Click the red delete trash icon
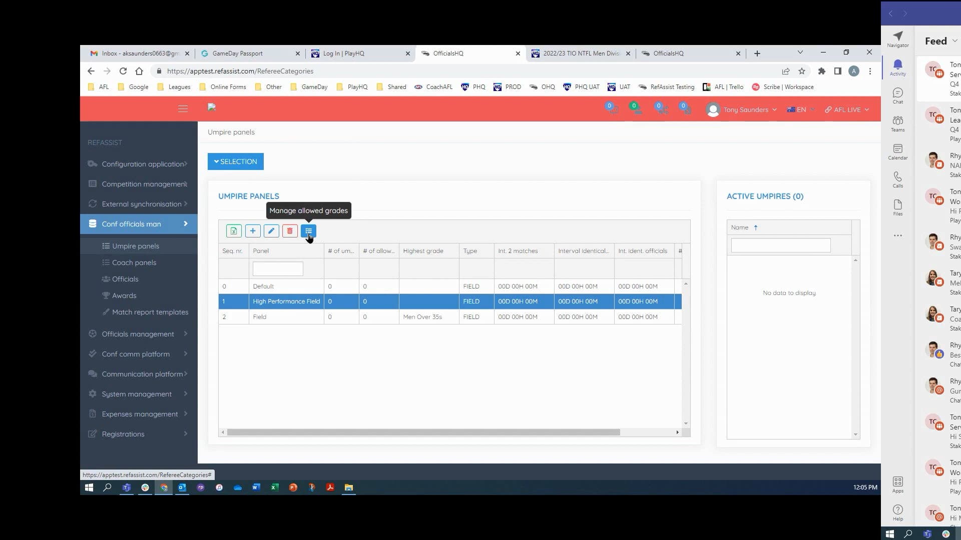Viewport: 961px width, 540px height. pos(290,231)
